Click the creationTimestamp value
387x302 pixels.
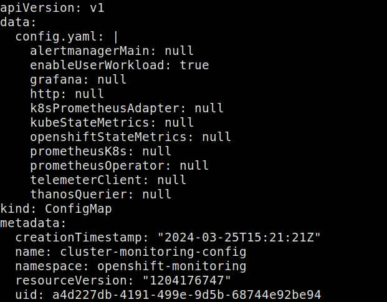[239, 237]
